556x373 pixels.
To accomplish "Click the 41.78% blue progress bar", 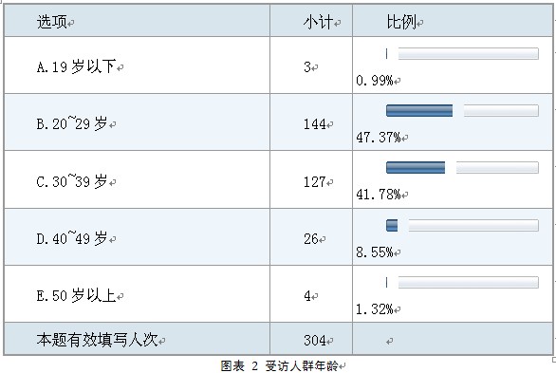I will [416, 167].
